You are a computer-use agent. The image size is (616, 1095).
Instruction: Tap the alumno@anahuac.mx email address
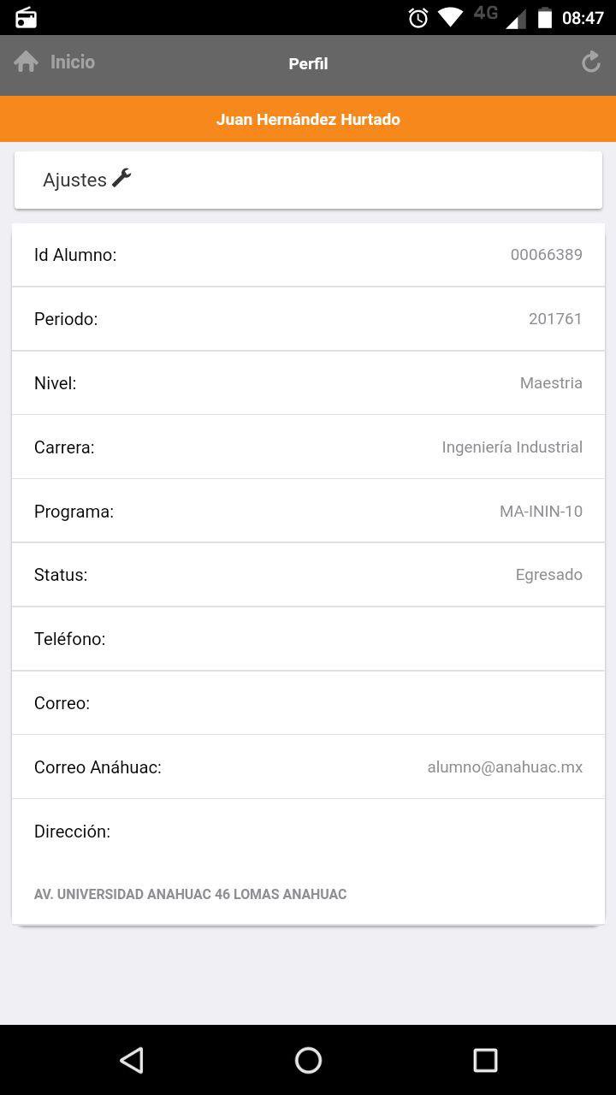pyautogui.click(x=505, y=767)
